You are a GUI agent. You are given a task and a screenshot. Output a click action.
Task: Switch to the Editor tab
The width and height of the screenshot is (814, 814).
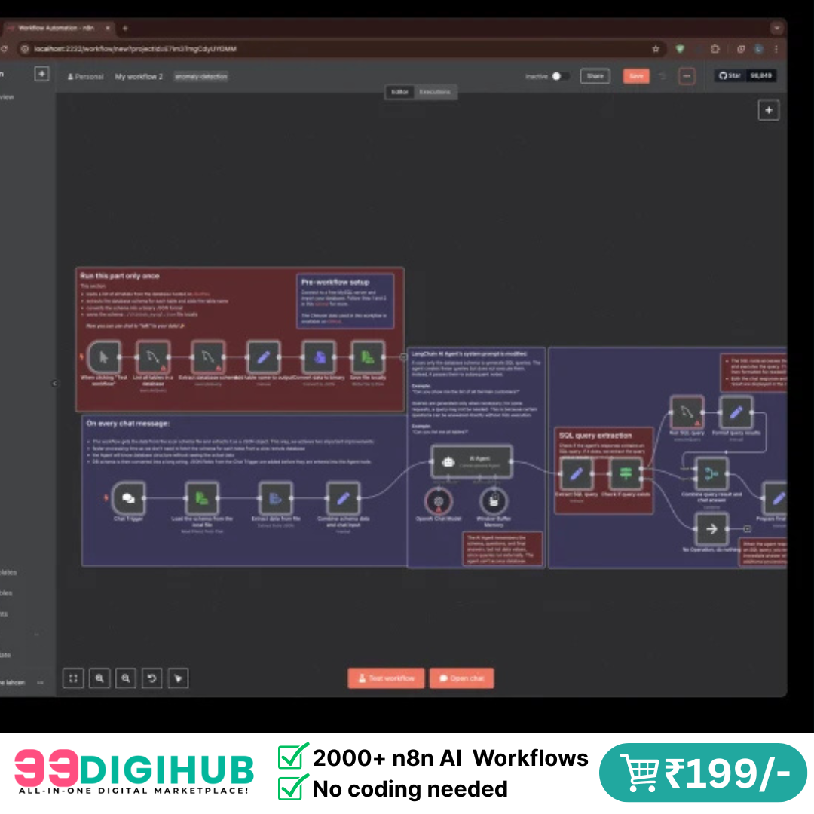pyautogui.click(x=399, y=92)
